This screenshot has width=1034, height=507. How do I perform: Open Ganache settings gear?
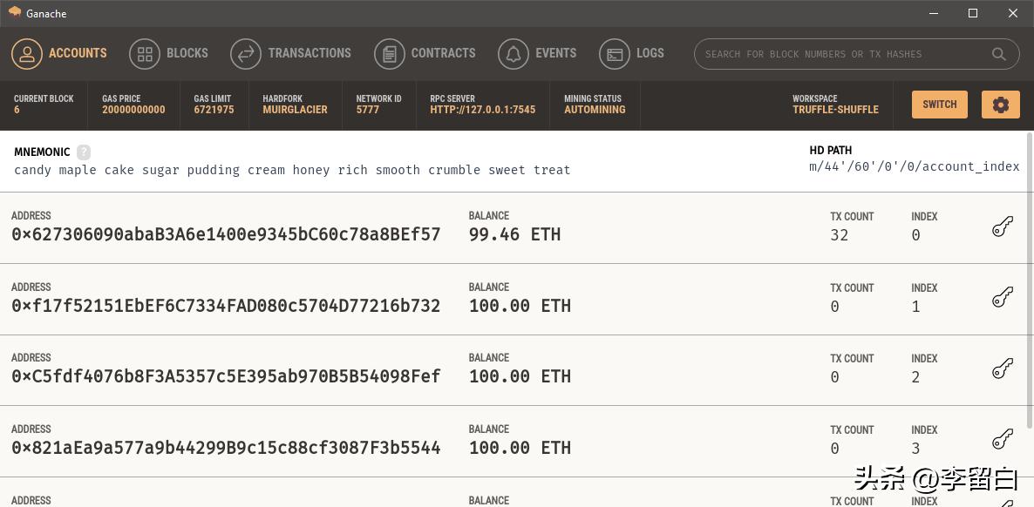pyautogui.click(x=1000, y=104)
